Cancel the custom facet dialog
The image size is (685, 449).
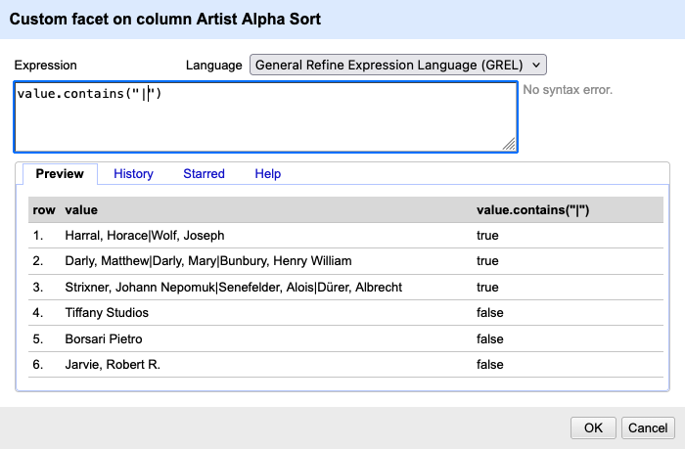click(648, 428)
